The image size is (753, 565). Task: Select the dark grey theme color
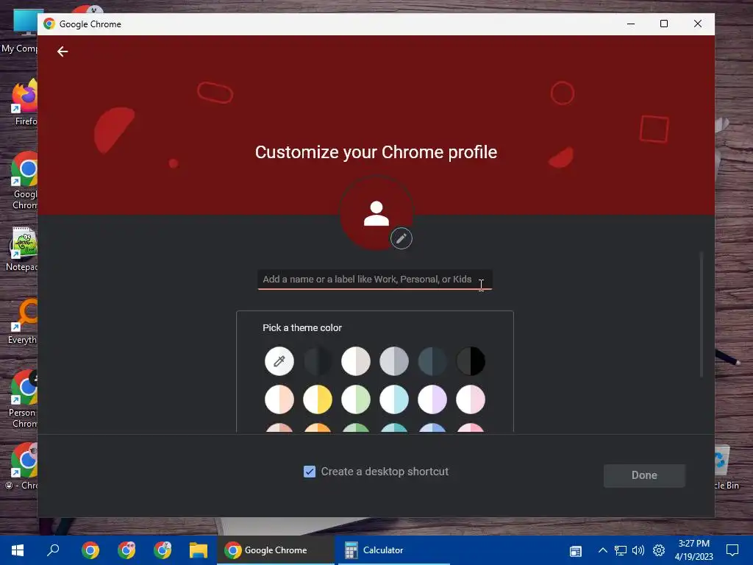(x=318, y=360)
